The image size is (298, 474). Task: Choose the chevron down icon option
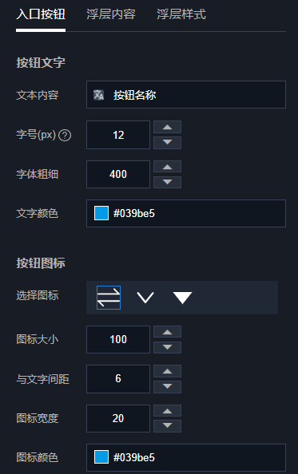(145, 298)
